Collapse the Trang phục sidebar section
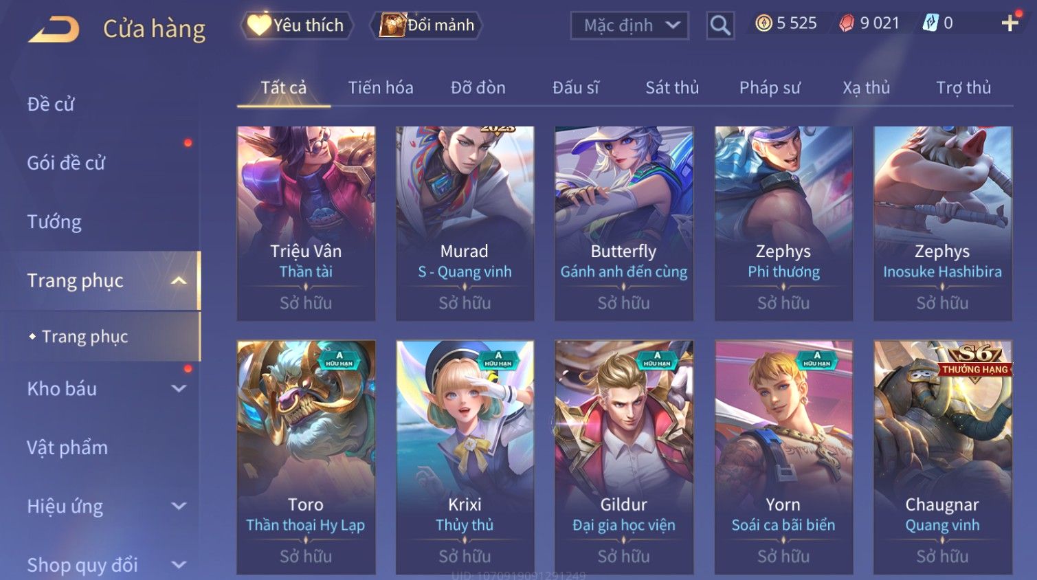1037x580 pixels. [179, 280]
